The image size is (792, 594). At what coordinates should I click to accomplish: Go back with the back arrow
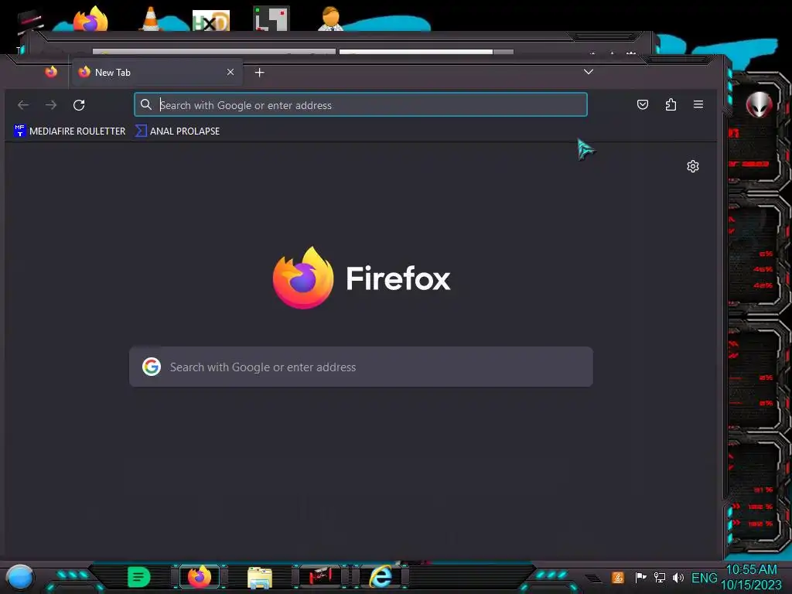coord(23,105)
